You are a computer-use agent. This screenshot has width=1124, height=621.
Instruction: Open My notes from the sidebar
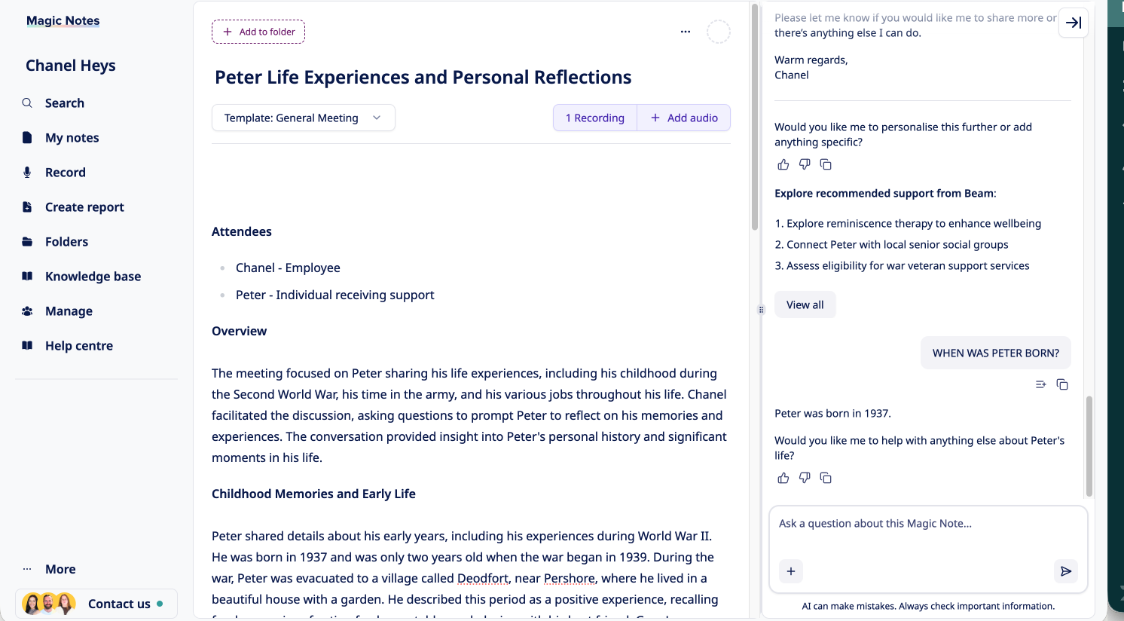pyautogui.click(x=72, y=138)
